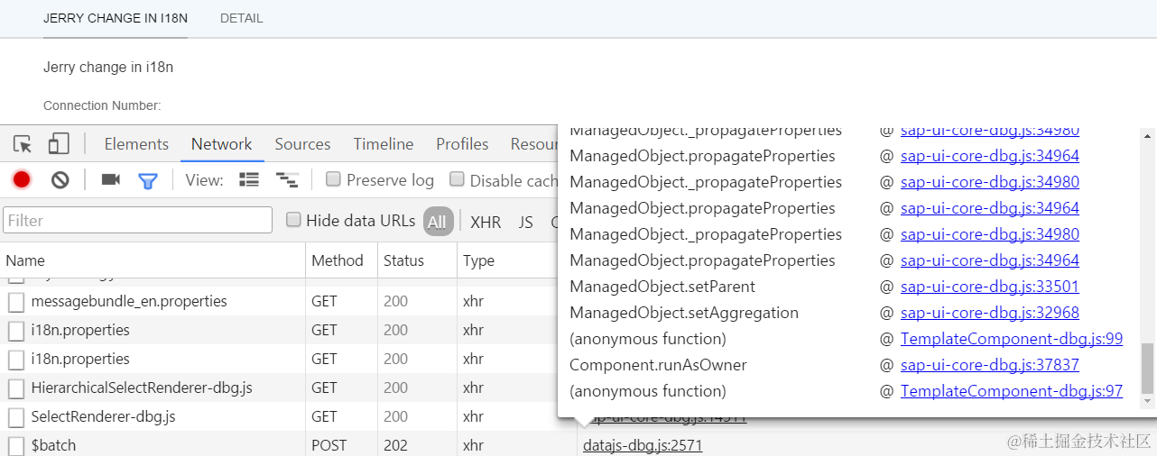
Task: Filter requests by JS type
Action: 525,222
